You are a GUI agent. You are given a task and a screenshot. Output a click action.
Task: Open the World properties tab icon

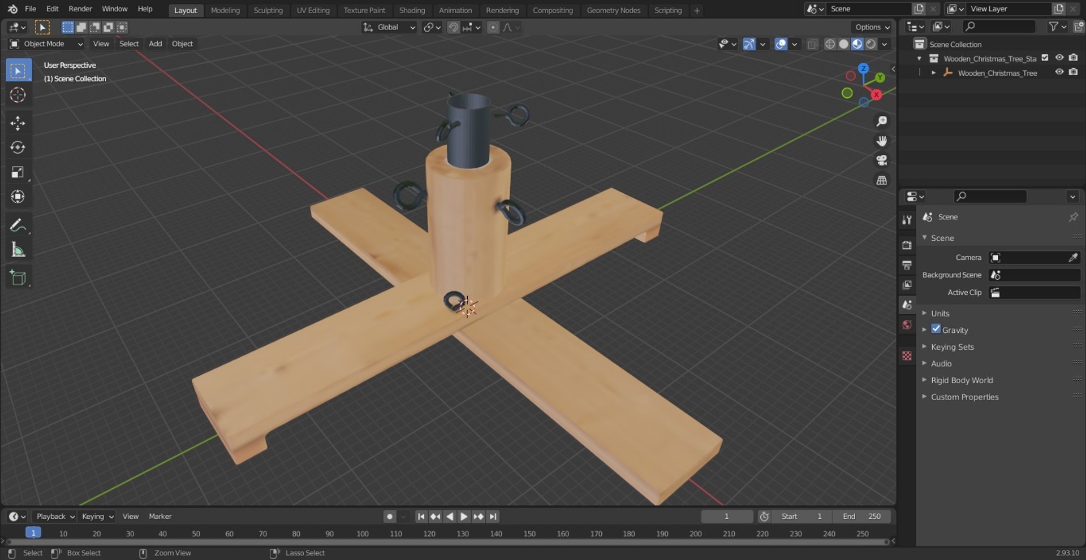point(907,325)
